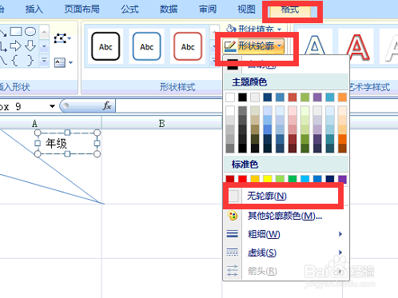The width and height of the screenshot is (398, 298).
Task: Pick purple standard color swatch
Action: click(x=342, y=179)
